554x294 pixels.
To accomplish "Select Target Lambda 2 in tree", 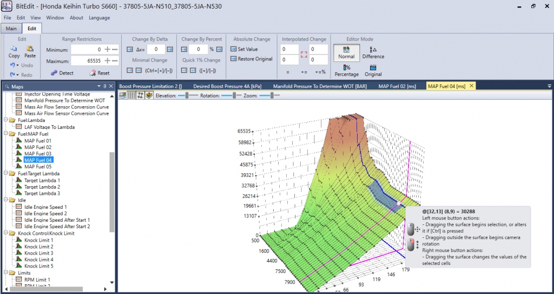I will click(42, 187).
